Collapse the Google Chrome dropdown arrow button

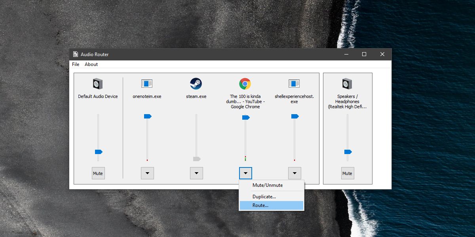point(245,173)
